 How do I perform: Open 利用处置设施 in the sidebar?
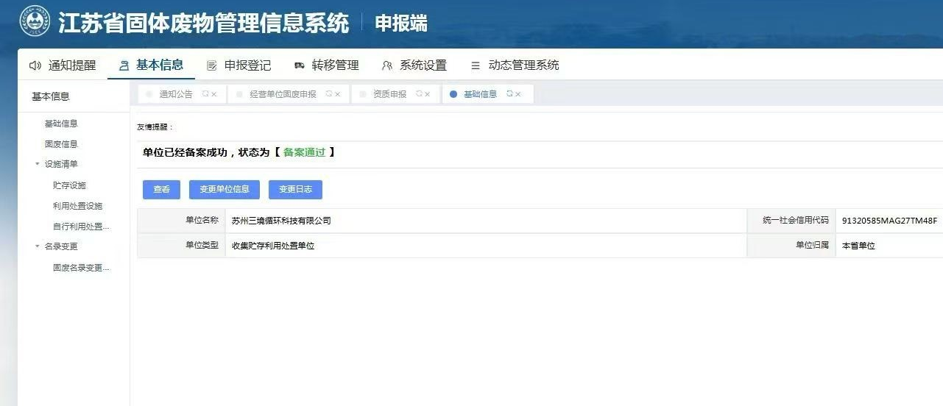pos(77,206)
